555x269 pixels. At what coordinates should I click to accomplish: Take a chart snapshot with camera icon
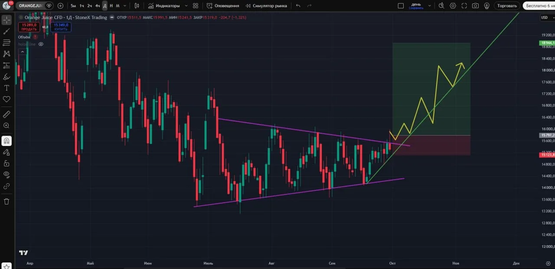476,6
